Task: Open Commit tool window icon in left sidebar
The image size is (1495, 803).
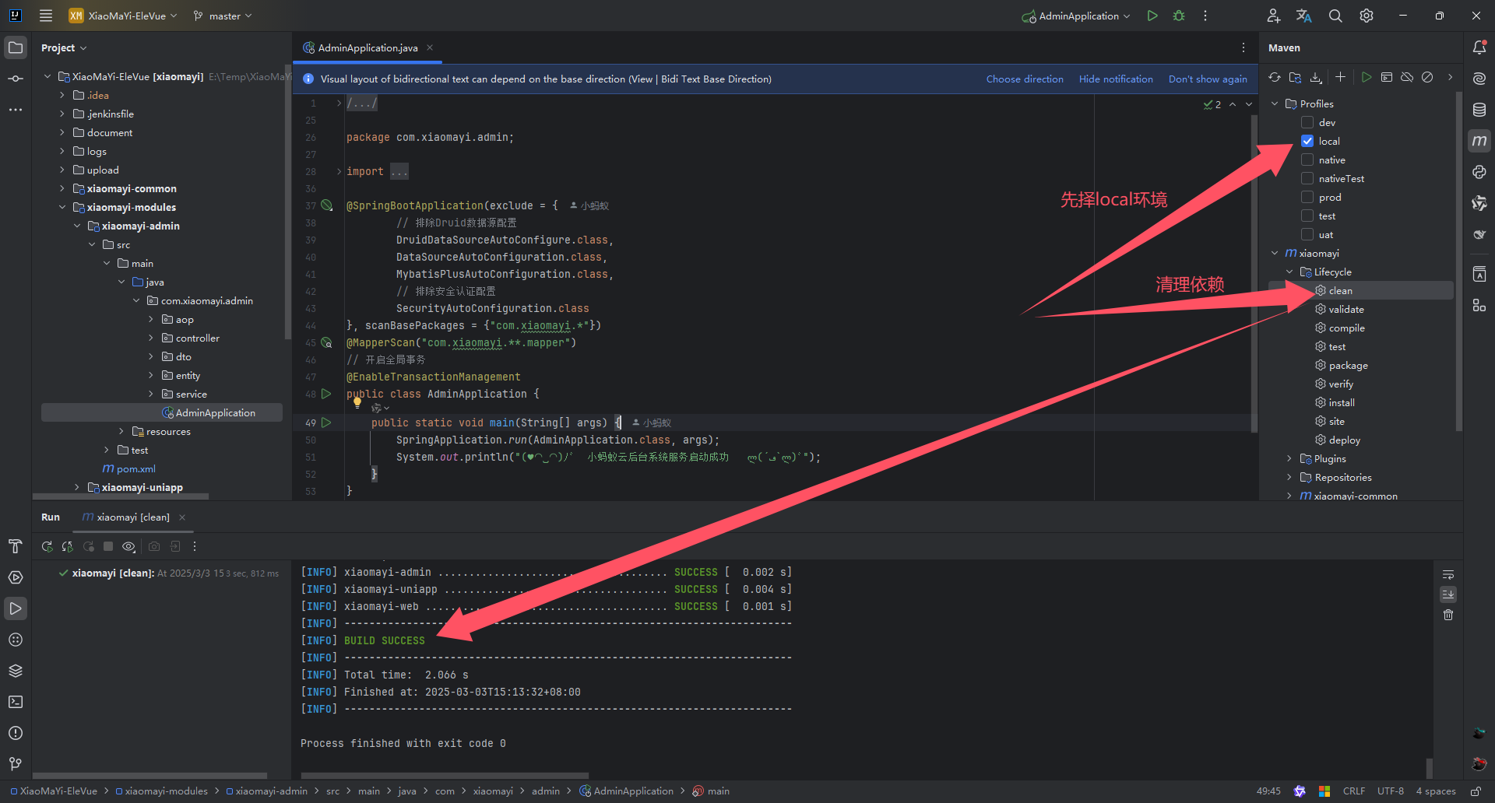Action: [16, 79]
